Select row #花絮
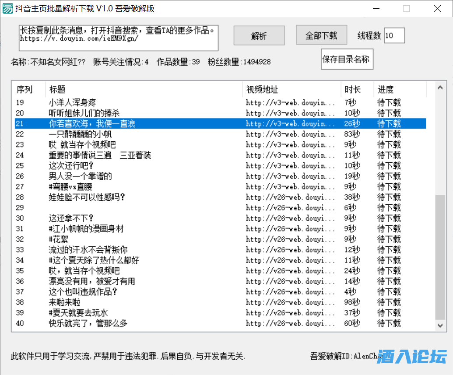453x375 pixels. click(x=221, y=239)
